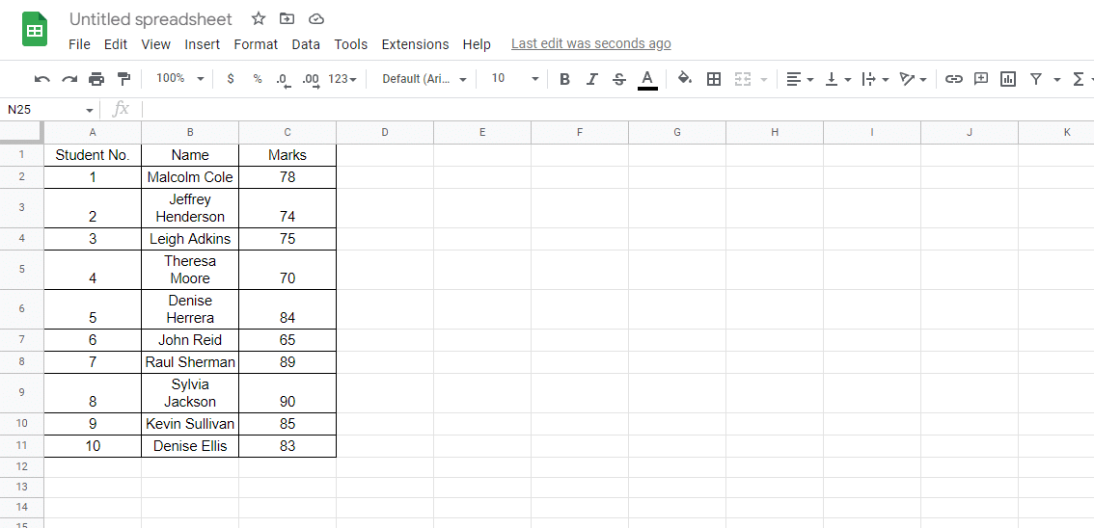Viewport: 1094px width, 528px height.
Task: Star this spreadsheet
Action: click(259, 19)
